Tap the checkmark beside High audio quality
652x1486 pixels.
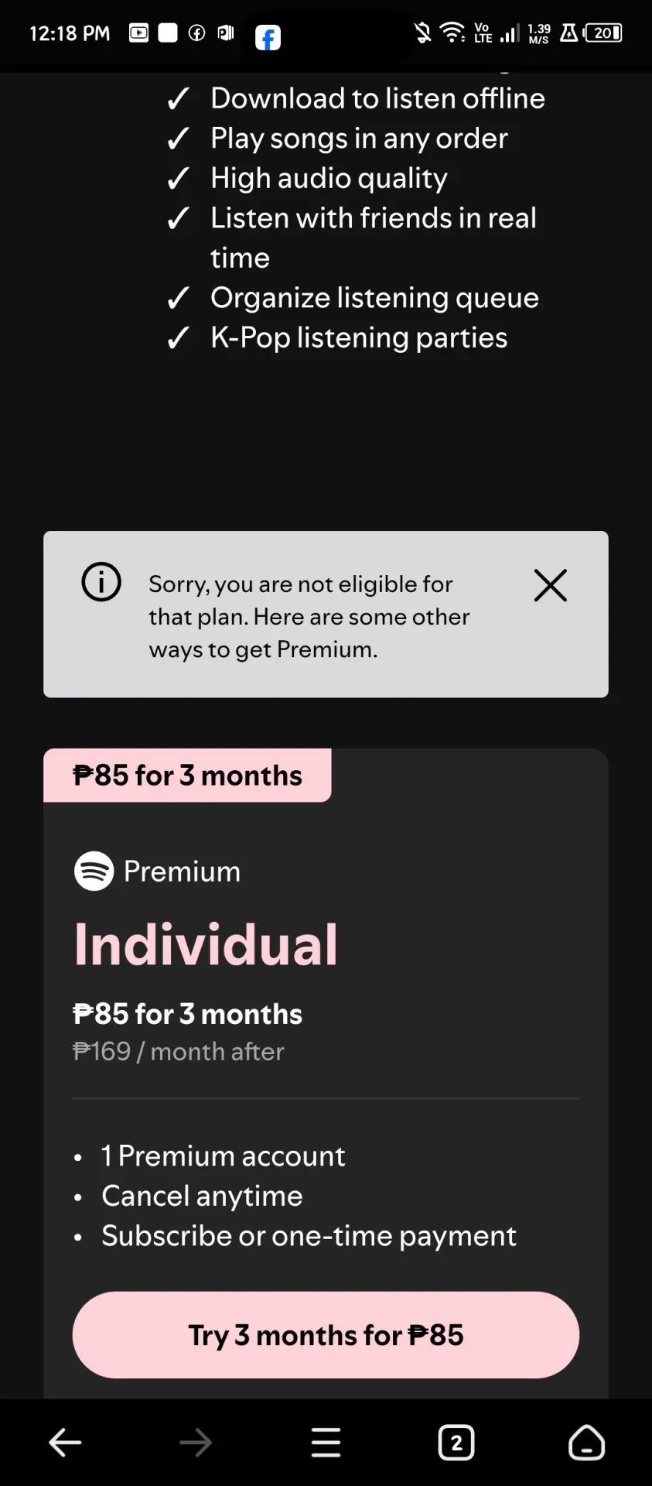coord(179,179)
